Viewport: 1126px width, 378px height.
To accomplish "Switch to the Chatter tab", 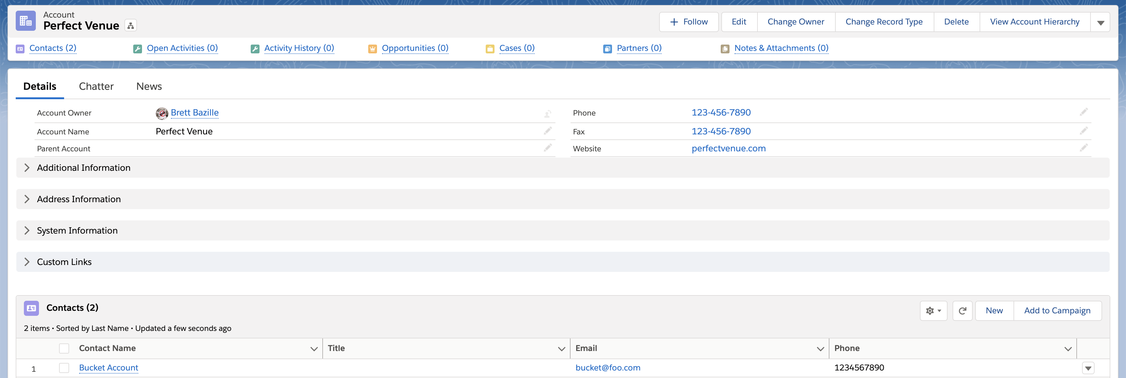I will 96,87.
